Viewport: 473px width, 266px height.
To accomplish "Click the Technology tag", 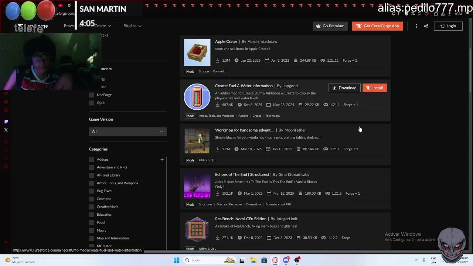I will [x=273, y=116].
